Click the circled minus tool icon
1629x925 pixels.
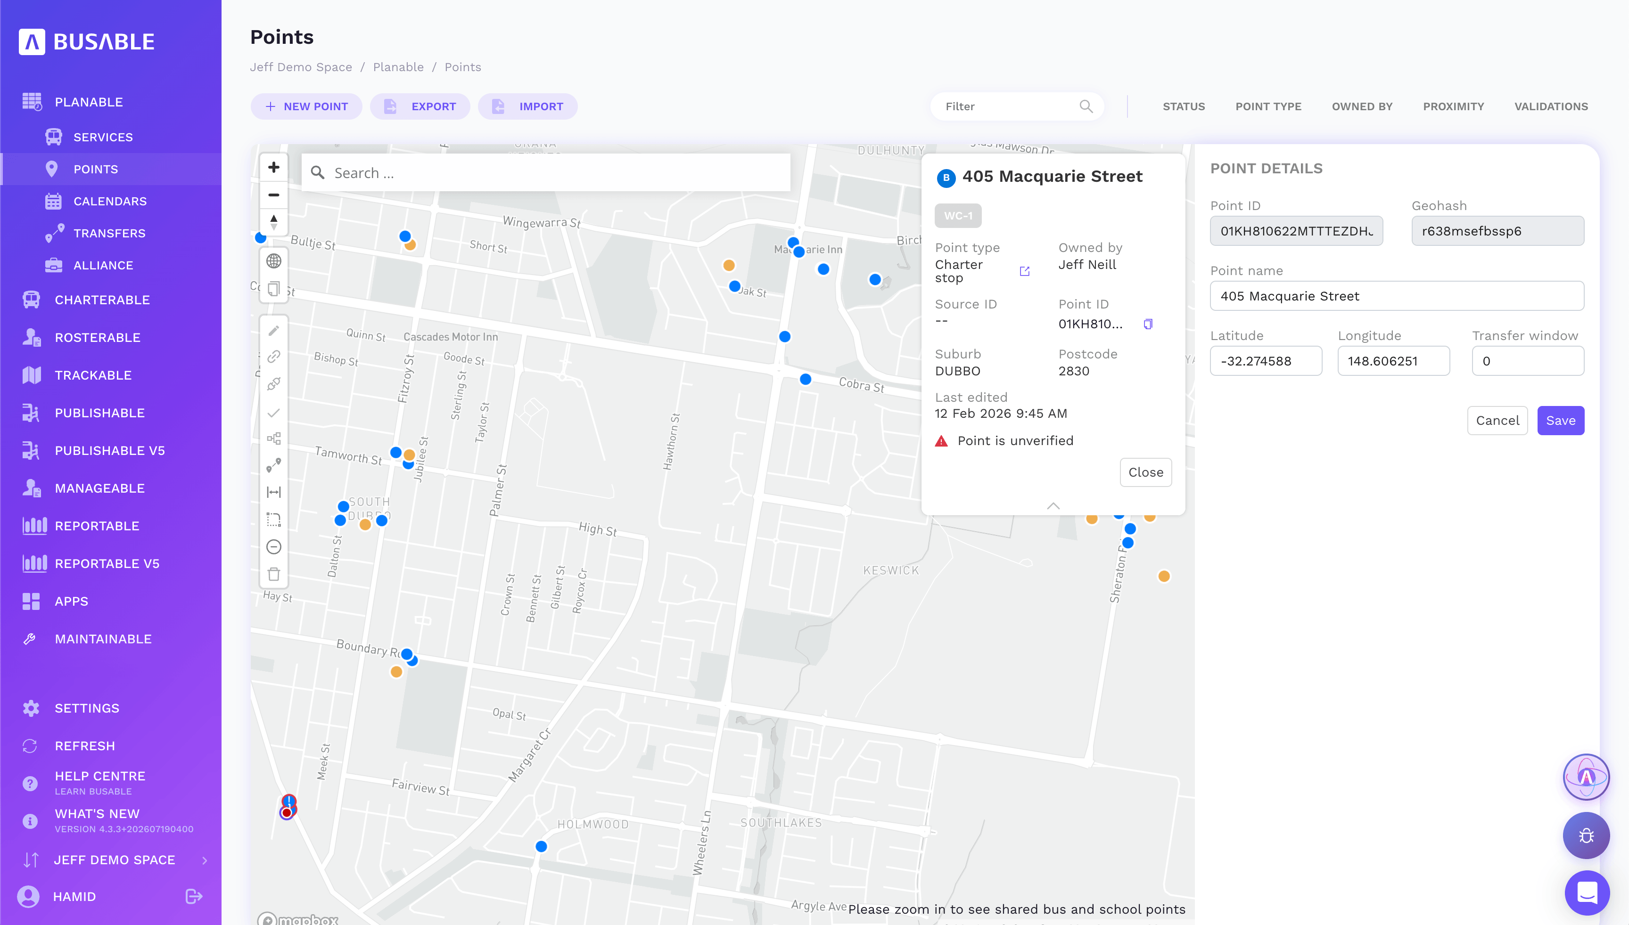(273, 547)
